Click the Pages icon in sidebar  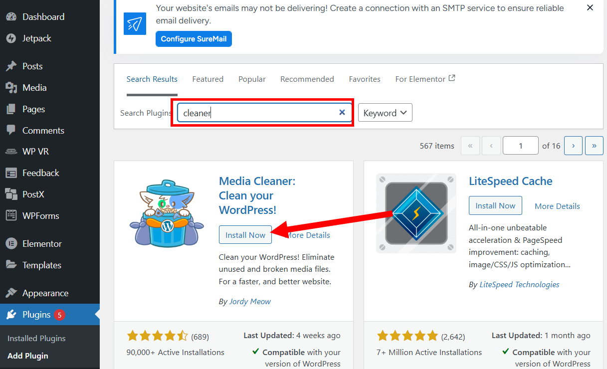pyautogui.click(x=11, y=109)
